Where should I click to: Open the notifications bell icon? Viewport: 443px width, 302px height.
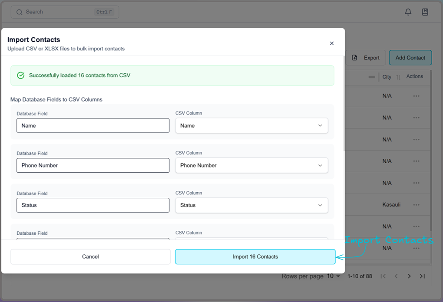(408, 12)
